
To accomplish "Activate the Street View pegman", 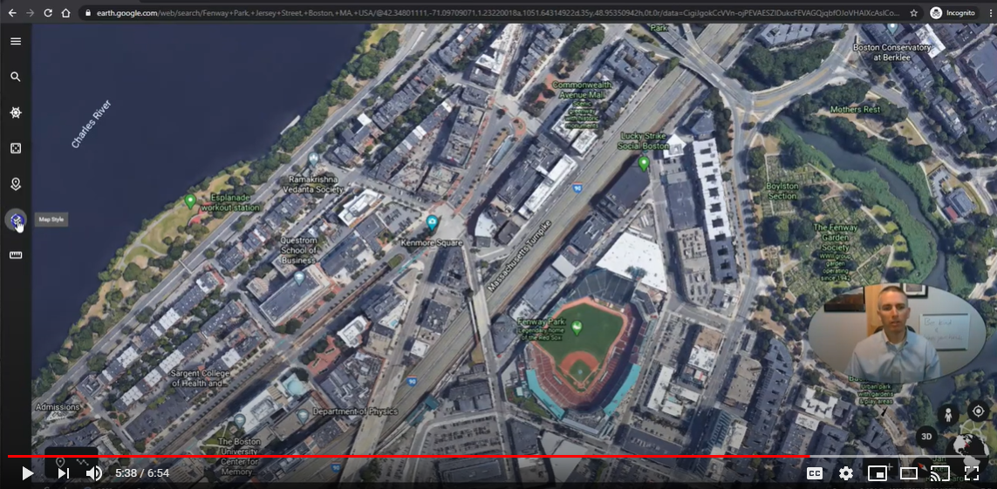I will (x=947, y=415).
